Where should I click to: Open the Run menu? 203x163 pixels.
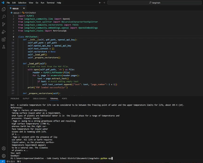point(43,3)
